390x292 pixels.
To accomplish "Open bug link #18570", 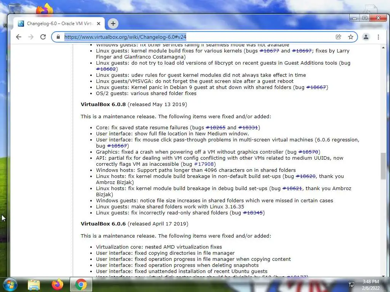I will pos(308,152).
